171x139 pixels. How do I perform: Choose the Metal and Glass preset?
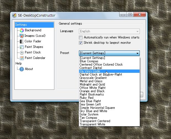click(109, 81)
